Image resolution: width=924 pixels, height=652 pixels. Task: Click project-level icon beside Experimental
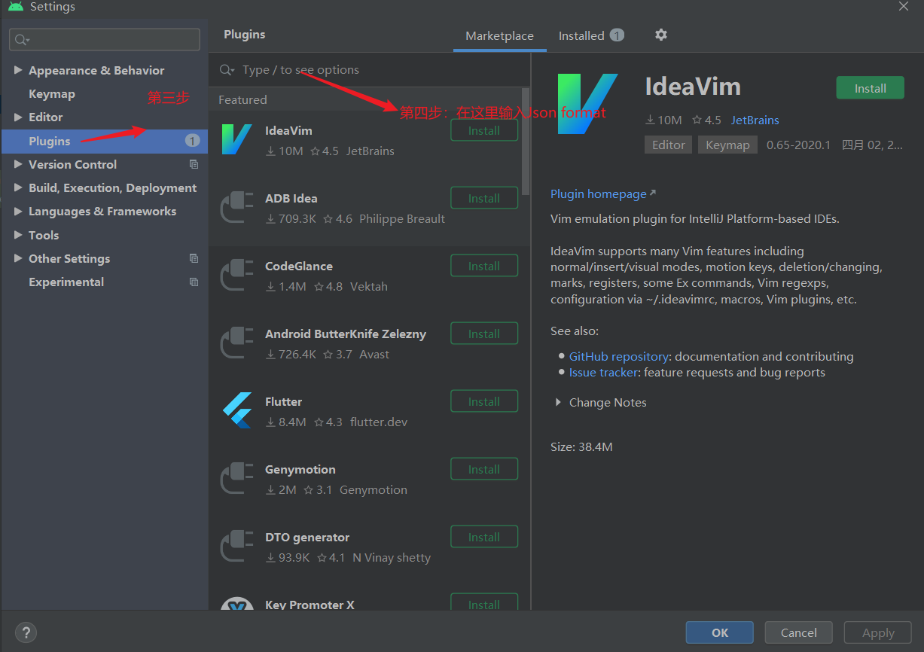[x=194, y=282]
